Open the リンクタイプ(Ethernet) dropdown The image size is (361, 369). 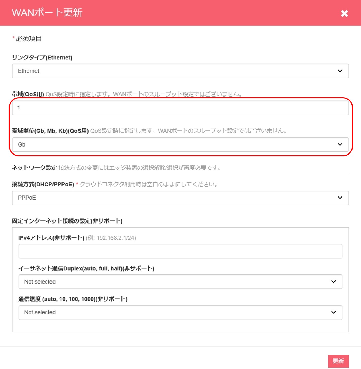coord(180,71)
